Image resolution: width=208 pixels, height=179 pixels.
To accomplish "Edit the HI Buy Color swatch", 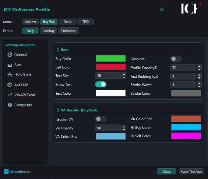I will point(186,127).
